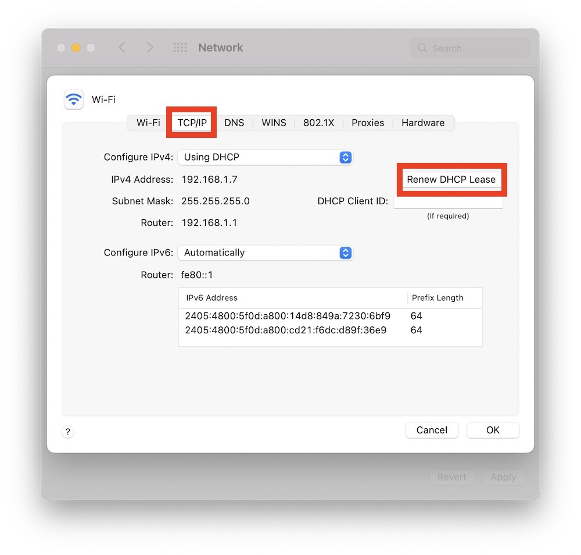The height and width of the screenshot is (555, 581).
Task: Click the Cancel button
Action: (x=432, y=430)
